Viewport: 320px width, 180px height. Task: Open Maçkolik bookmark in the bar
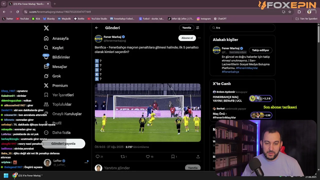click(x=64, y=19)
